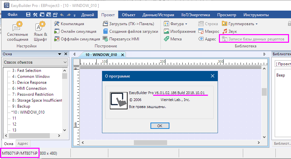Click the Save icon in quick access toolbar

(28, 15)
